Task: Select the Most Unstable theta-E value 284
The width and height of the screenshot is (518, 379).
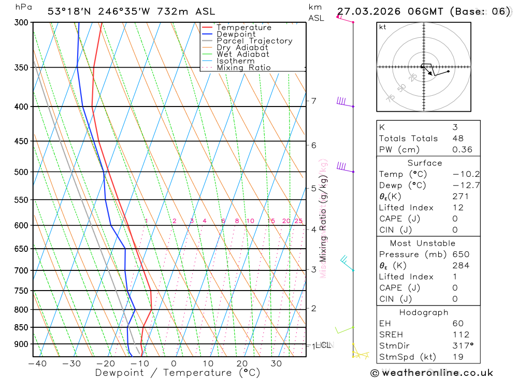Action: click(461, 266)
